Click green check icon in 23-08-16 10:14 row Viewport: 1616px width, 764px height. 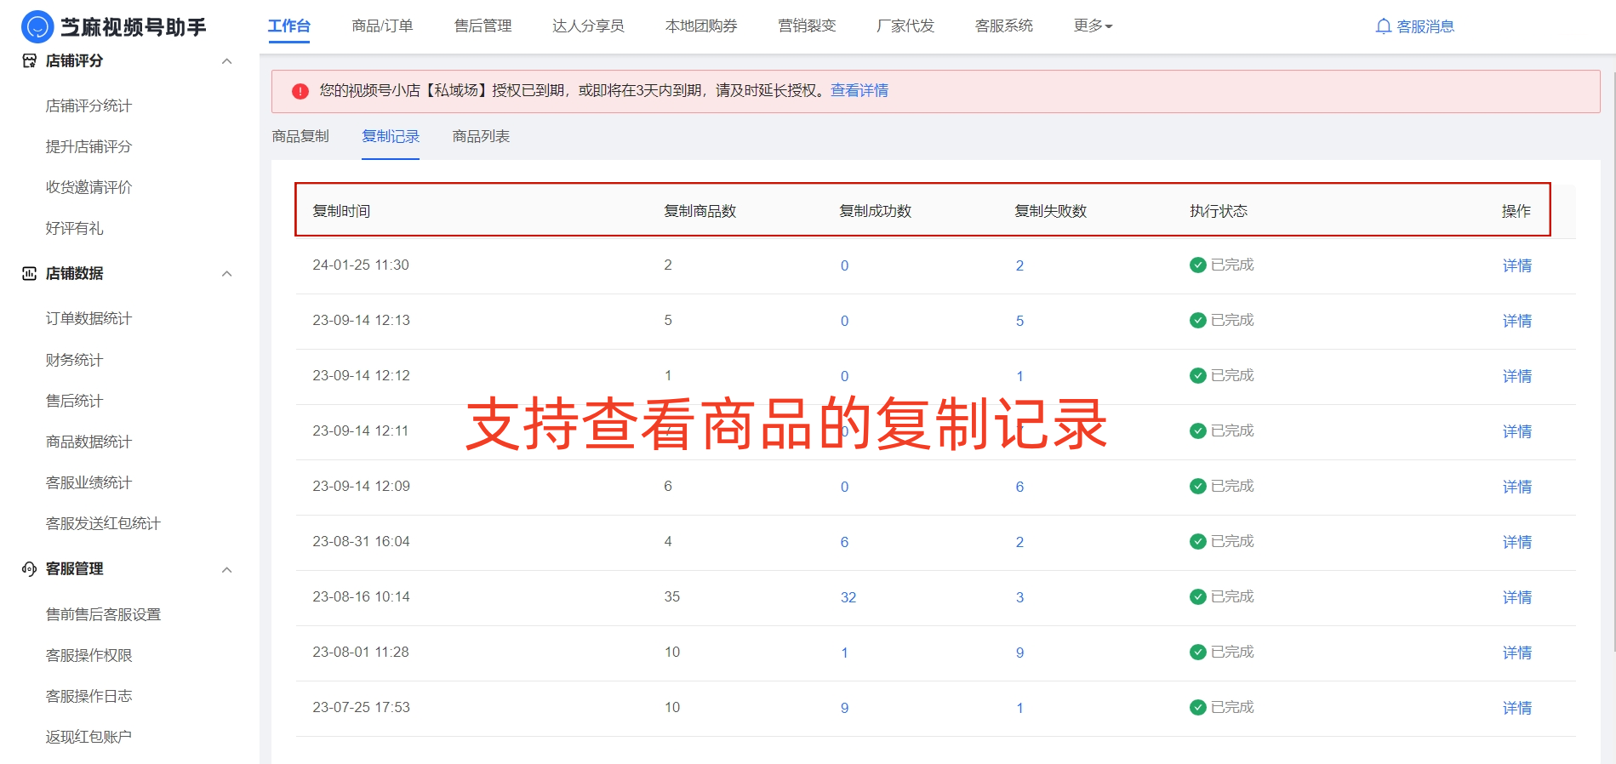tap(1197, 596)
